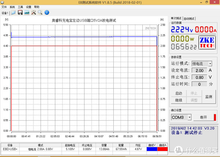The height and width of the screenshot is (157, 220).
Task: Select the 5.109V start voltage cell
Action: point(70,149)
